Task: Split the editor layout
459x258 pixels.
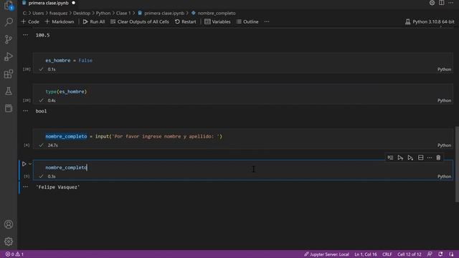Action: coord(442,3)
